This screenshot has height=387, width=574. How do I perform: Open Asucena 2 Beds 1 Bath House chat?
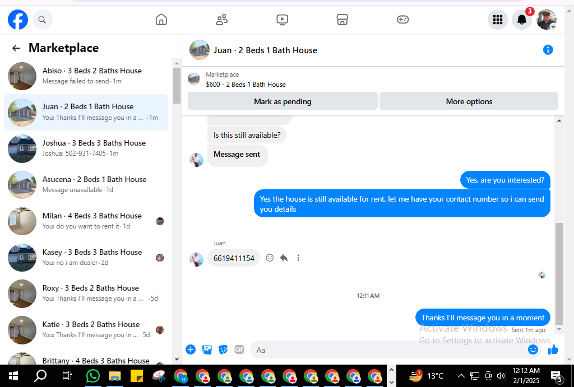pyautogui.click(x=86, y=184)
